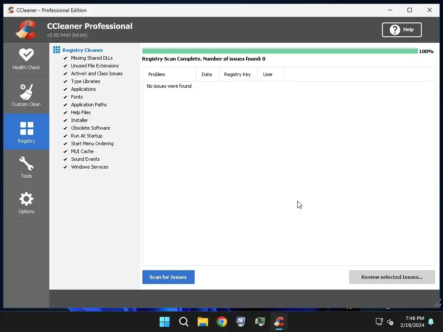Open the notification bell in tray
The image size is (443, 332).
pos(431,322)
